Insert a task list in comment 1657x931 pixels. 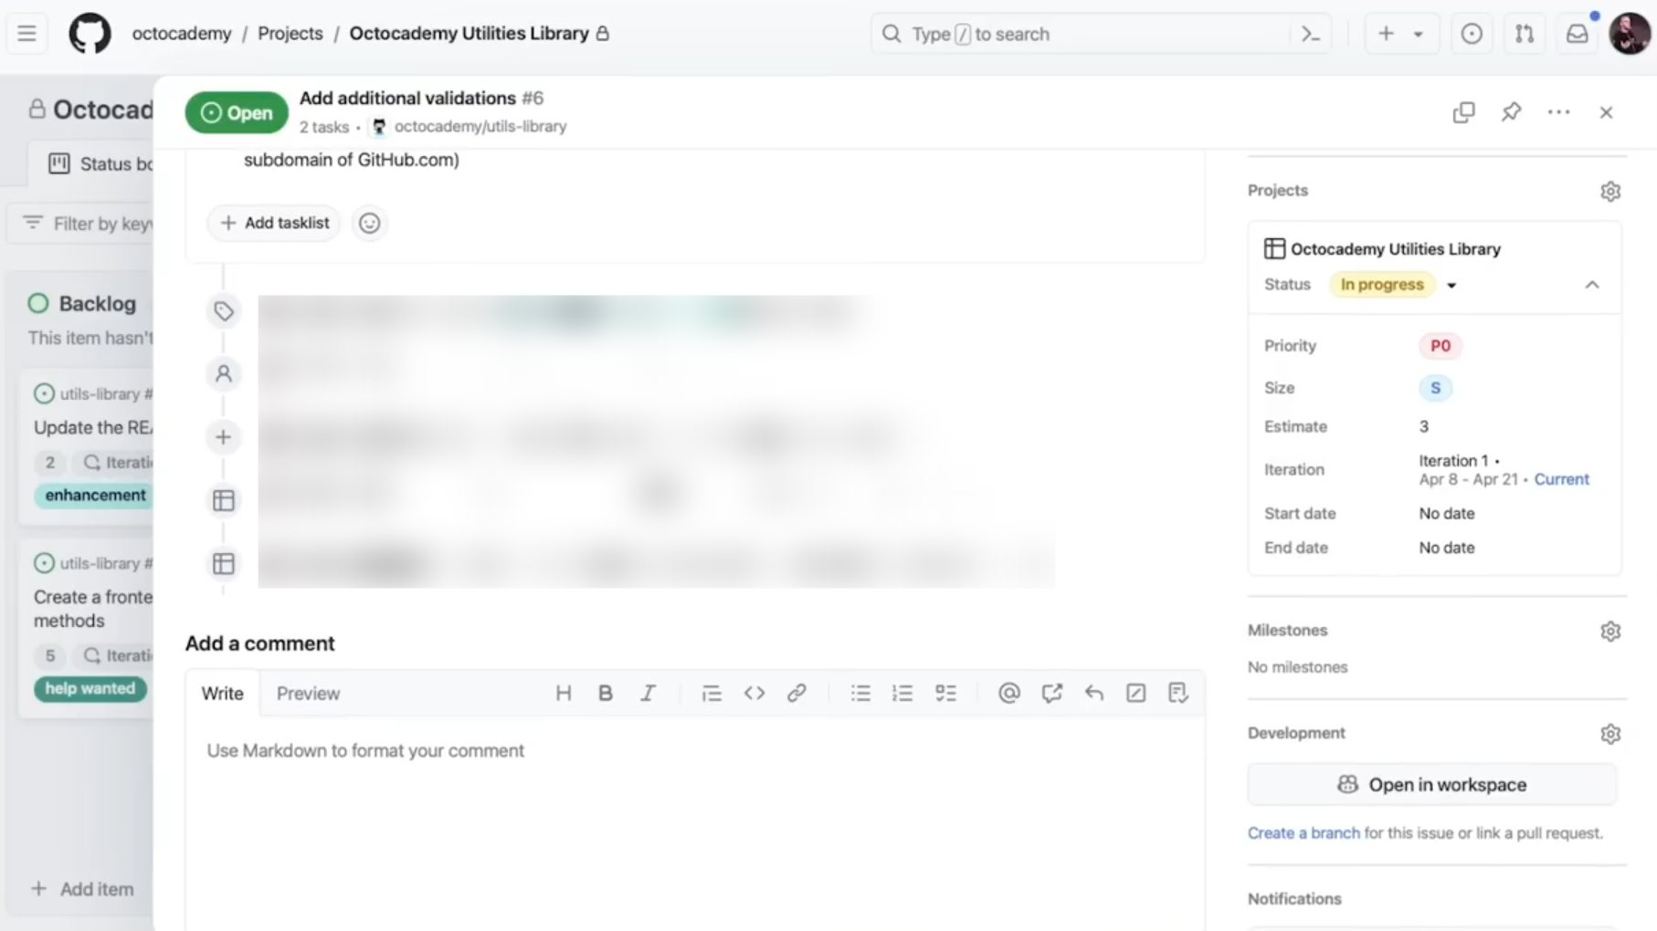click(x=945, y=694)
